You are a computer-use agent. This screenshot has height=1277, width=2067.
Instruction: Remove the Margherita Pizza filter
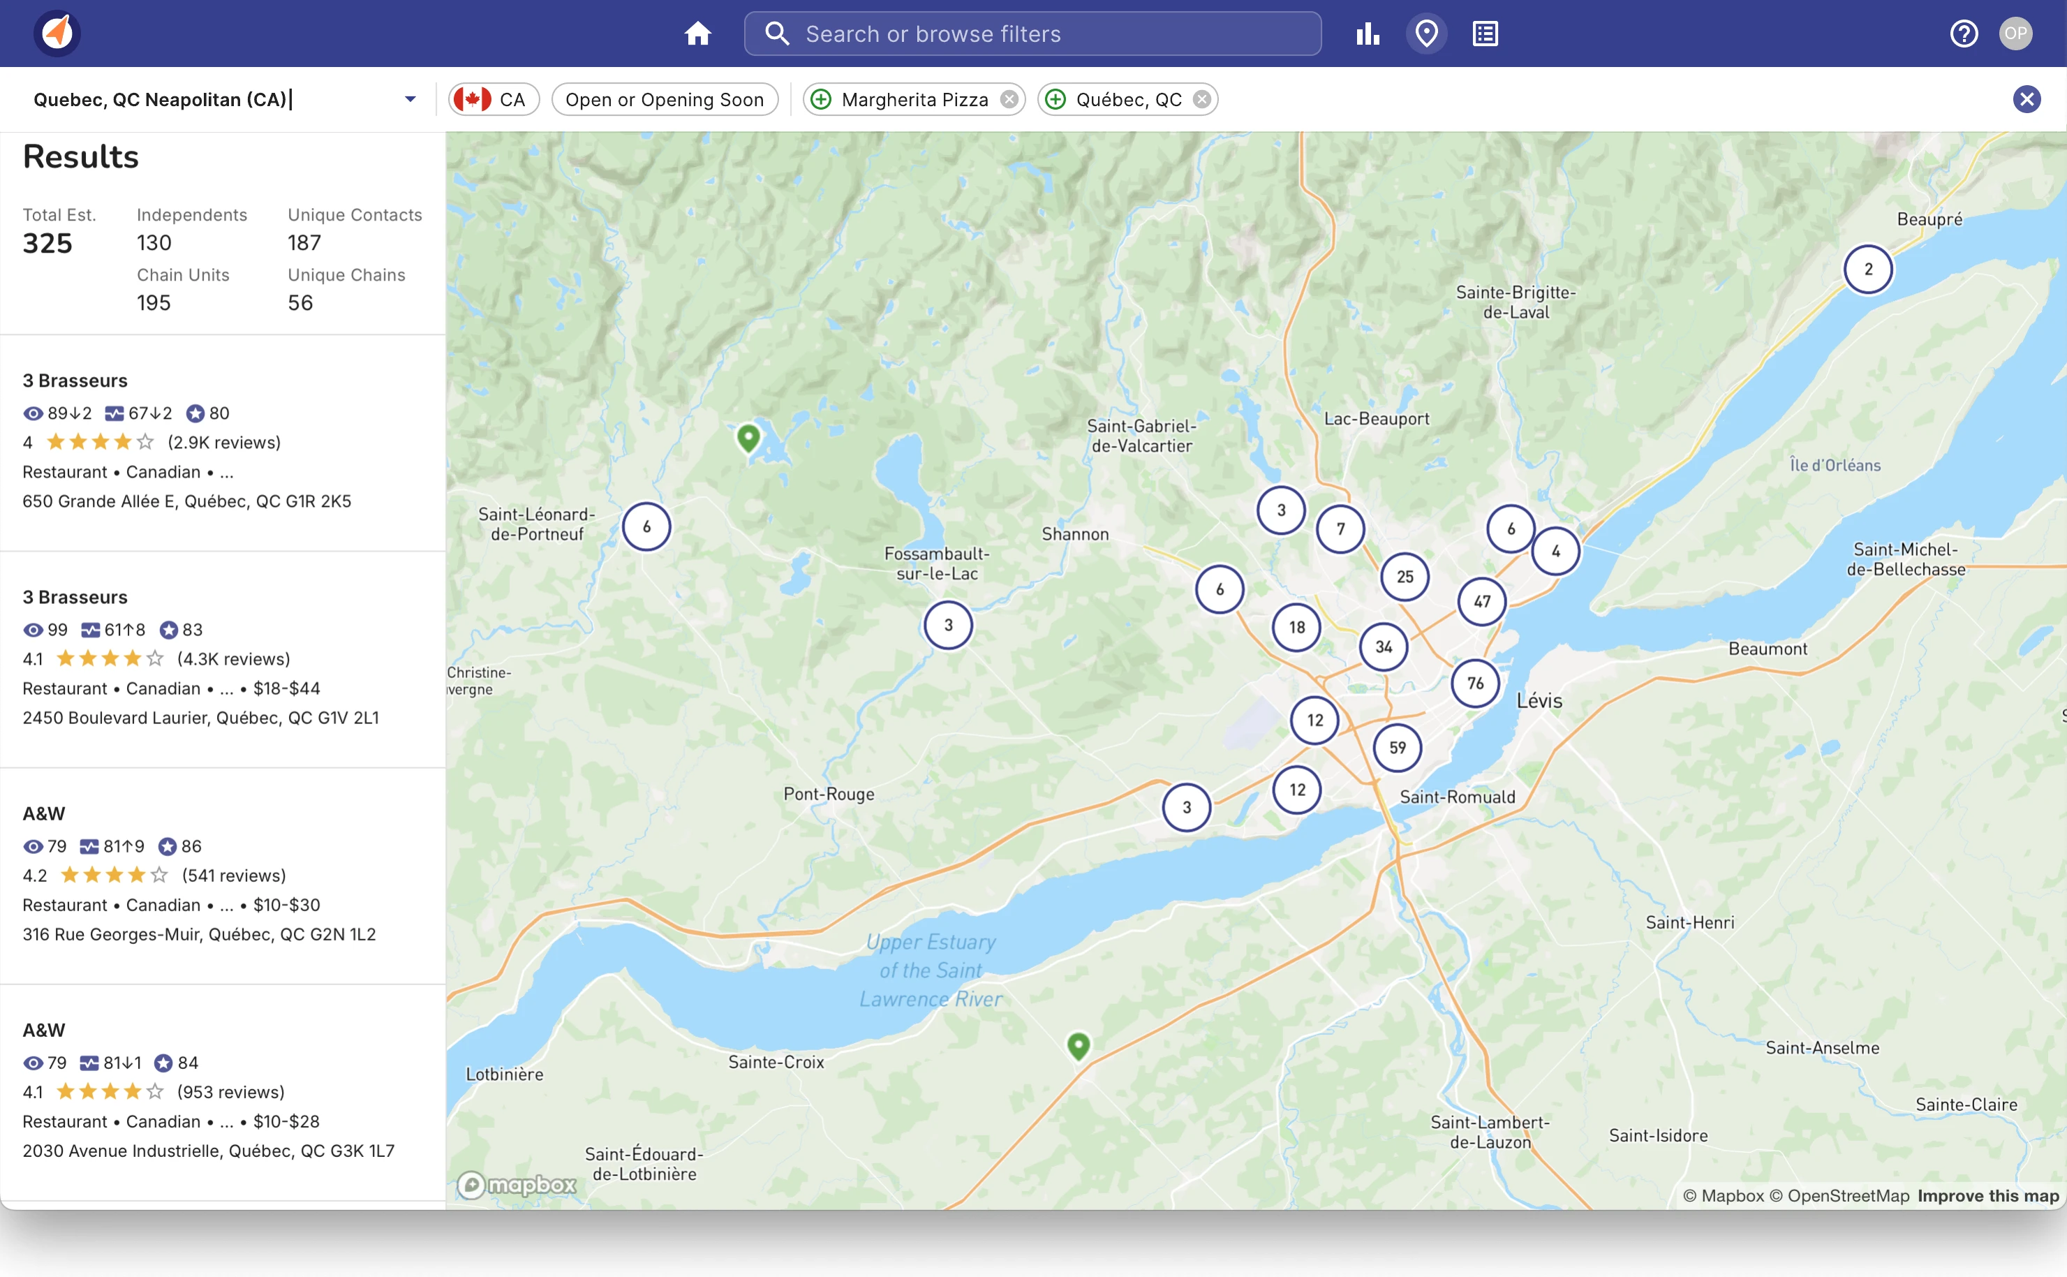(x=1009, y=100)
